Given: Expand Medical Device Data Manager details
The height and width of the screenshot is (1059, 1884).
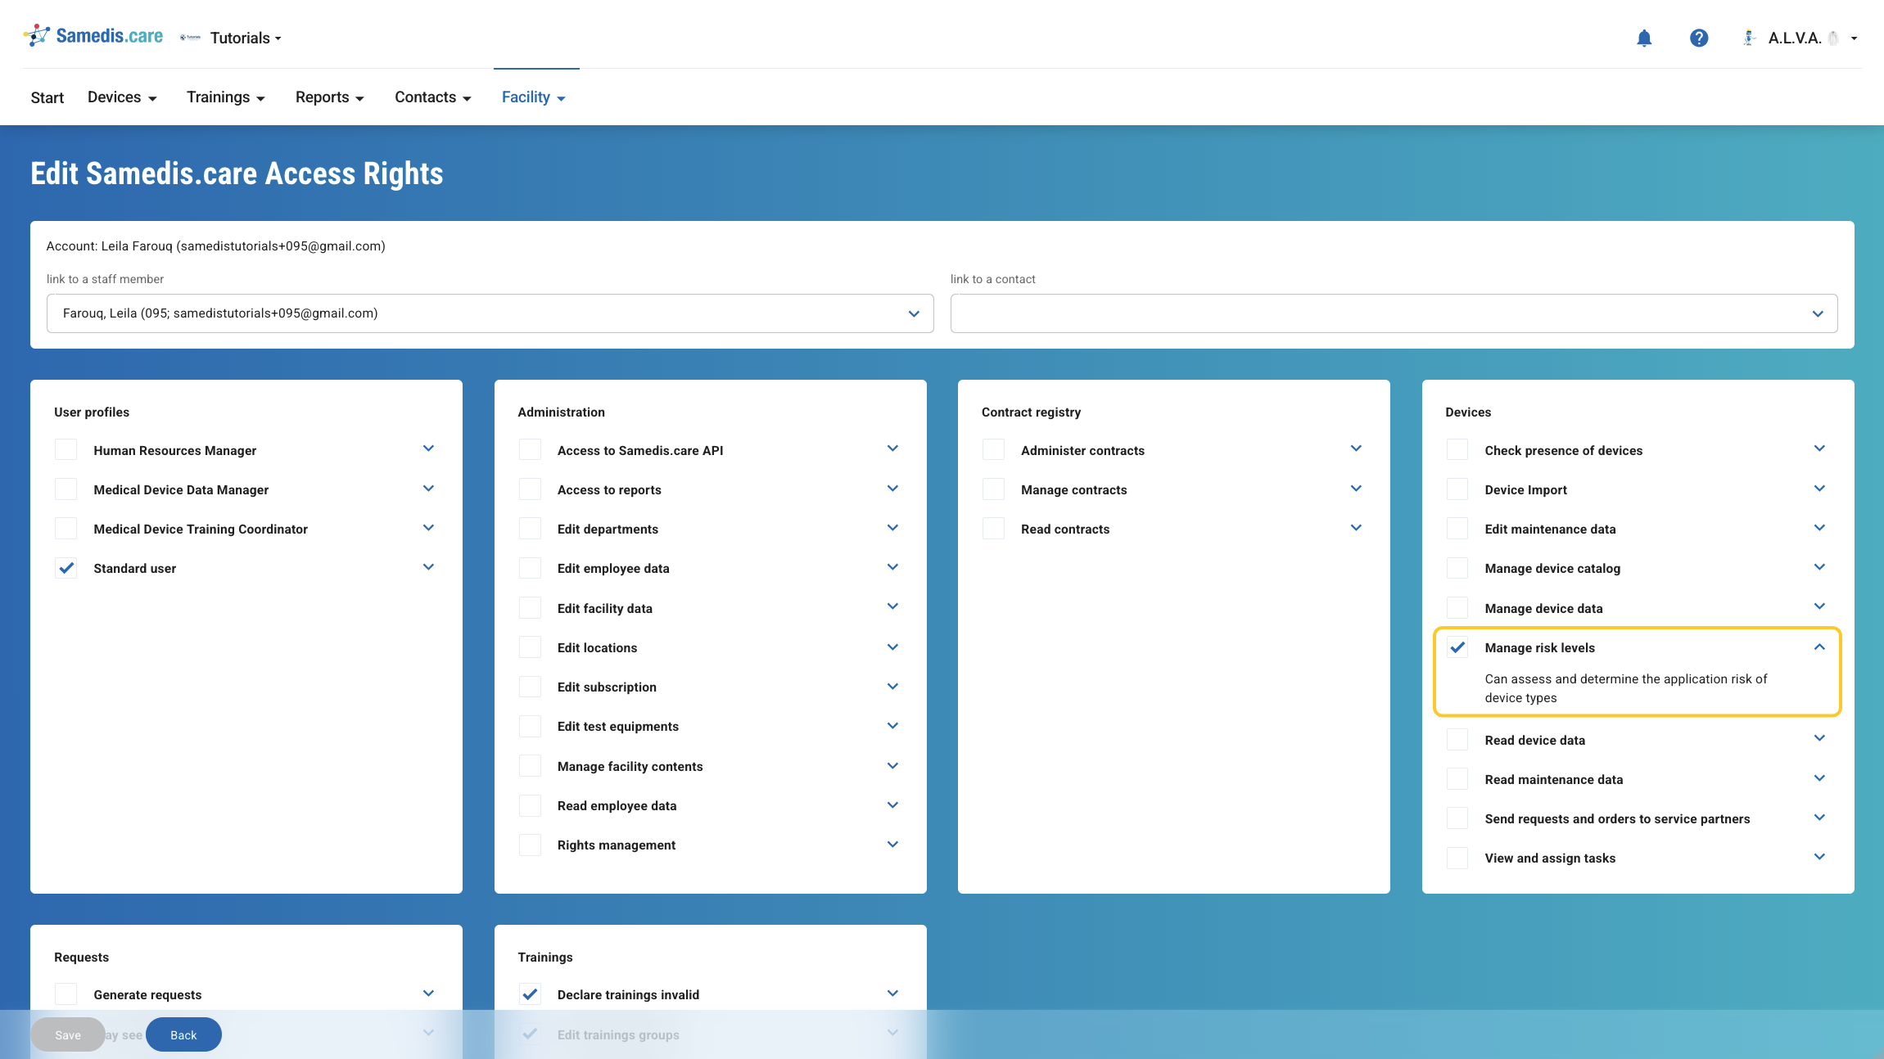Looking at the screenshot, I should [428, 489].
